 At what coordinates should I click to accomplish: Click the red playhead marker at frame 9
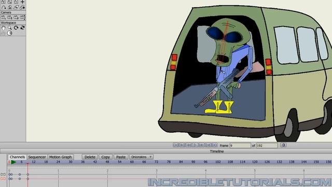click(27, 164)
